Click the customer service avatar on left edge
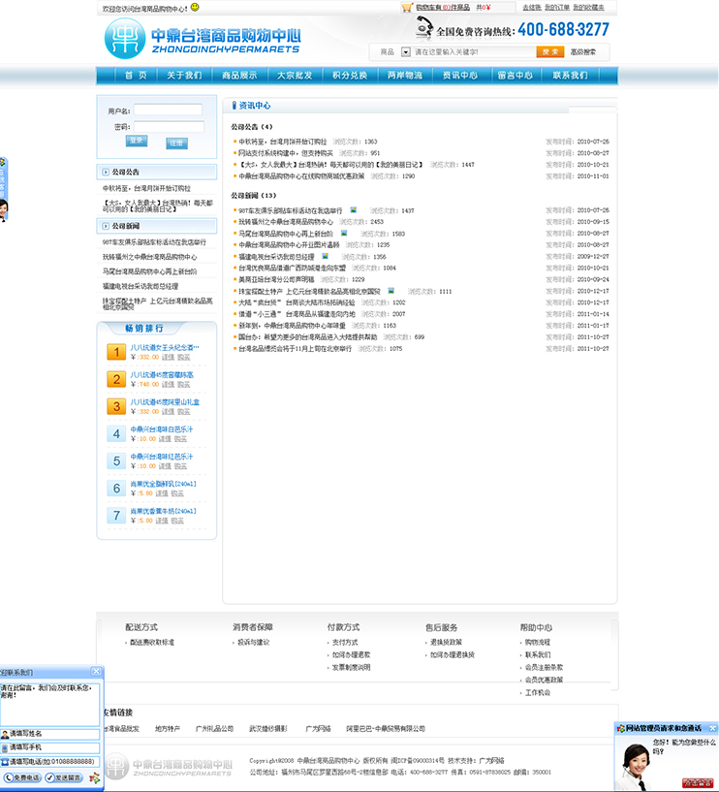The width and height of the screenshot is (719, 792). 4,207
